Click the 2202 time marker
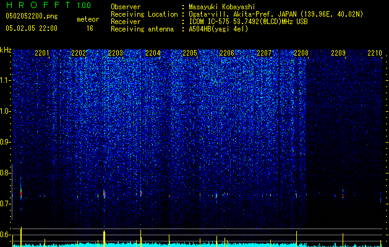The image size is (389, 247). click(x=79, y=53)
